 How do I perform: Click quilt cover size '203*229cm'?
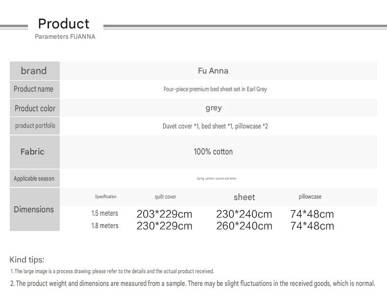[165, 214]
